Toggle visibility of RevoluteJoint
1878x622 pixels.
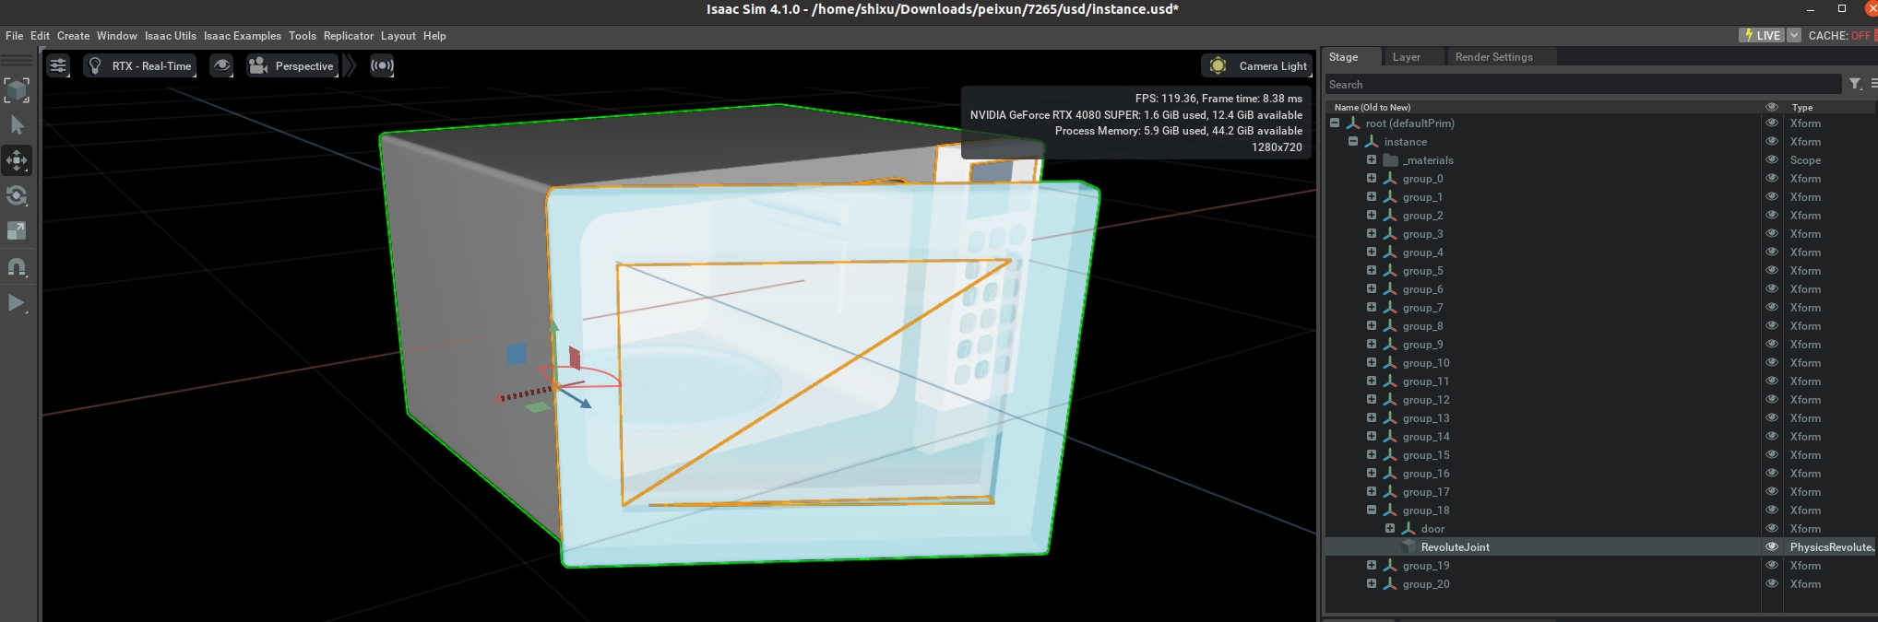(1772, 546)
